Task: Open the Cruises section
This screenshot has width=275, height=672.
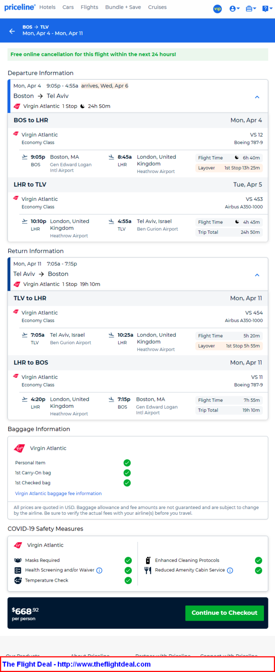Action: [x=157, y=7]
